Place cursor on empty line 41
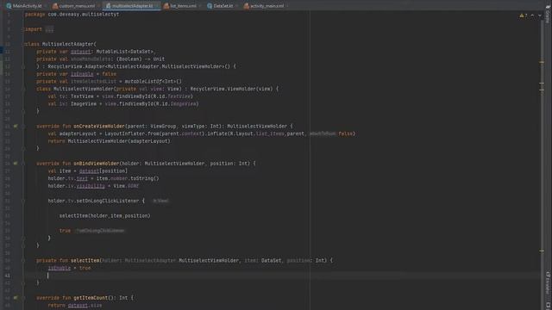 (x=282, y=276)
